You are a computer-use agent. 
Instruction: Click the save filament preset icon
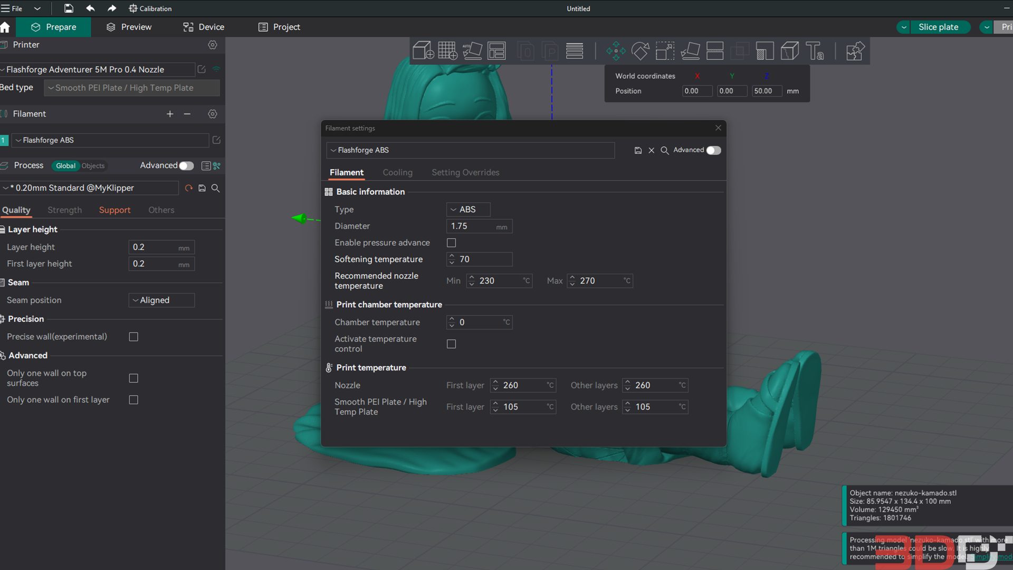click(638, 150)
